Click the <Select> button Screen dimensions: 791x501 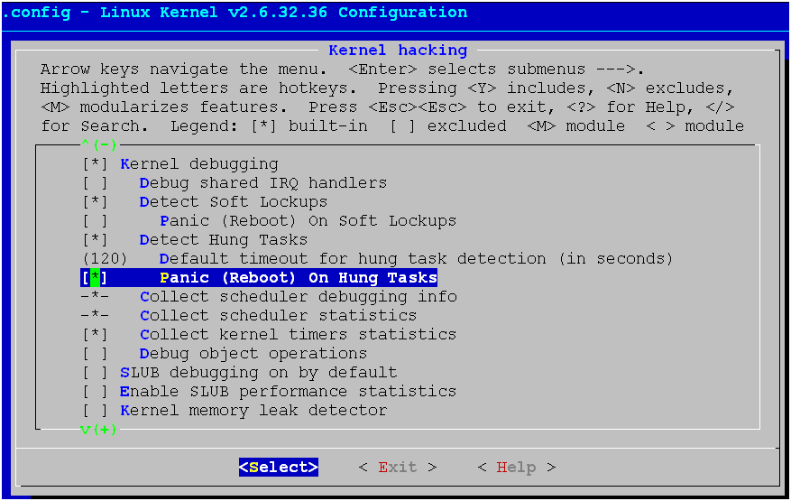coord(279,468)
